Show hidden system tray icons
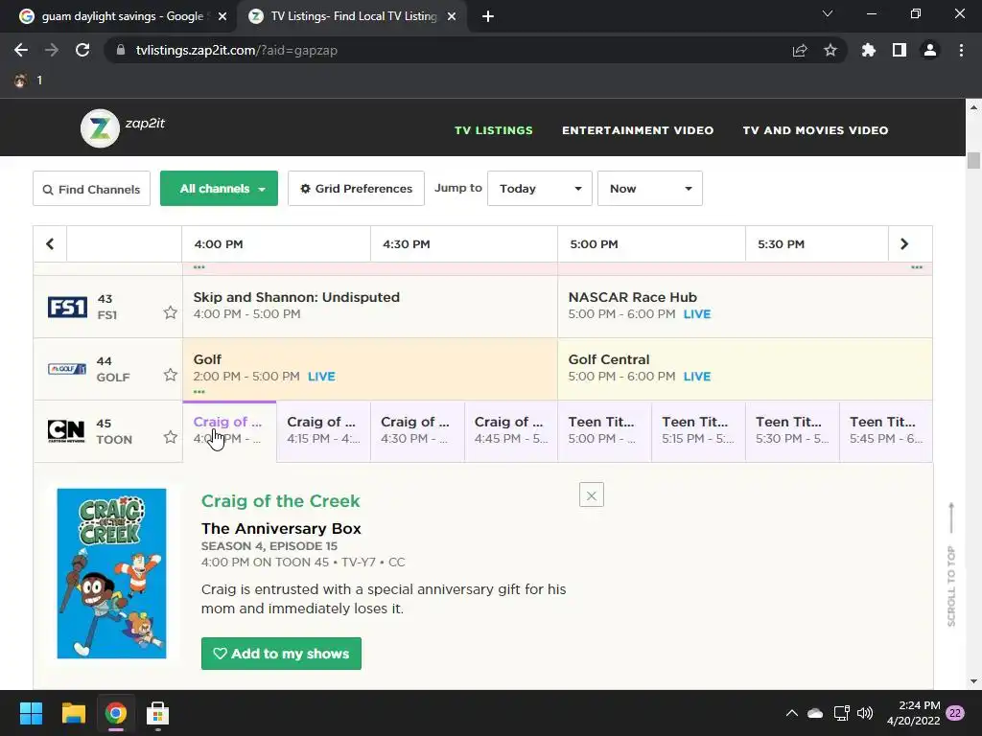Image resolution: width=982 pixels, height=736 pixels. 791,713
